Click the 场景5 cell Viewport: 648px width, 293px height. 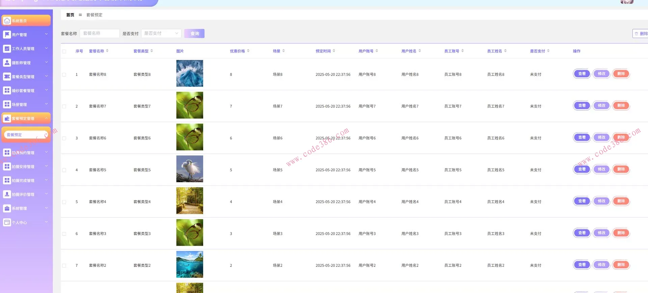[277, 170]
